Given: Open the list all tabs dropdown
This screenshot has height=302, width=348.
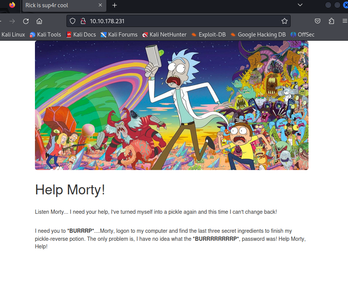Looking at the screenshot, I should tap(300, 5).
